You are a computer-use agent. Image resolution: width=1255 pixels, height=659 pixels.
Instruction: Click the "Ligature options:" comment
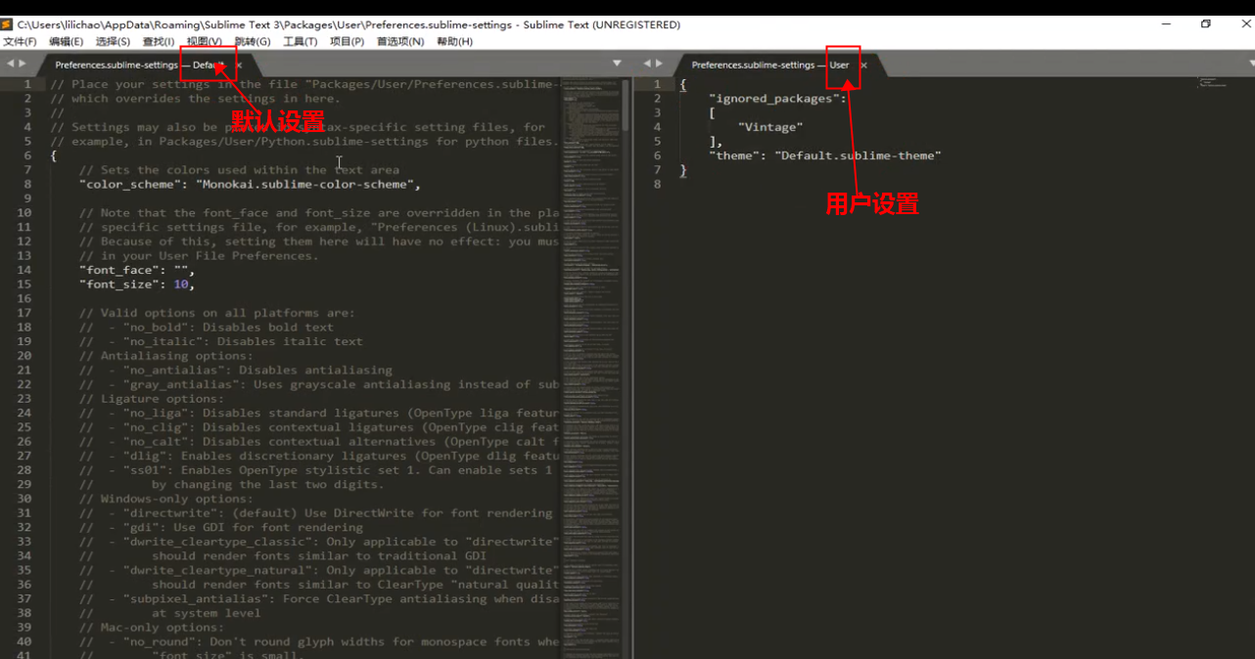[152, 399]
